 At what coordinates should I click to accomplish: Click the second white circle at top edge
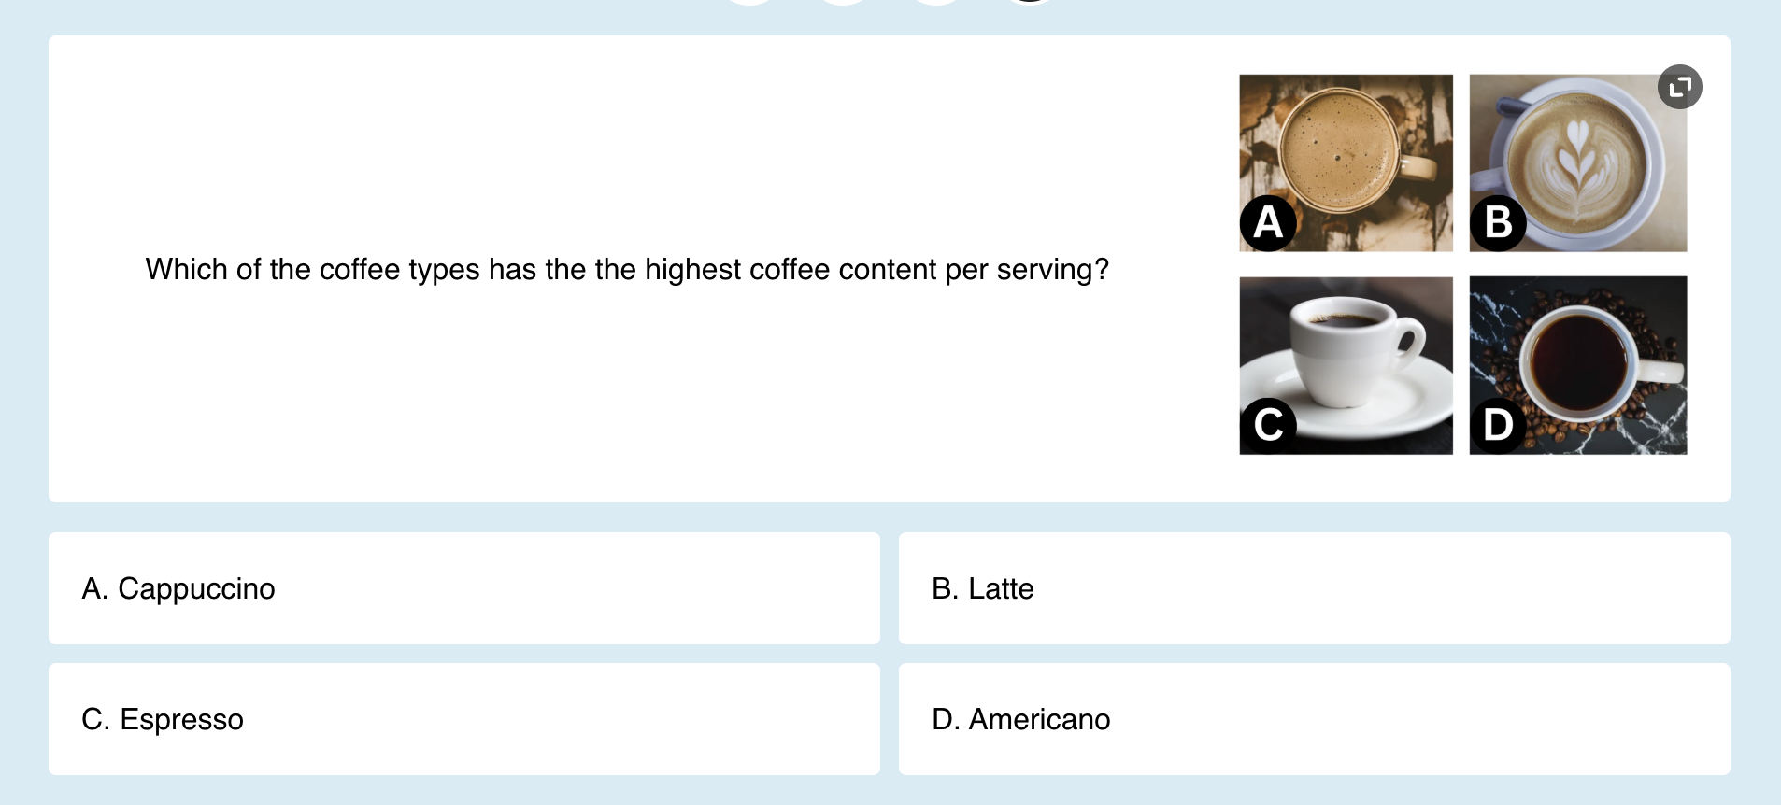pos(842,2)
